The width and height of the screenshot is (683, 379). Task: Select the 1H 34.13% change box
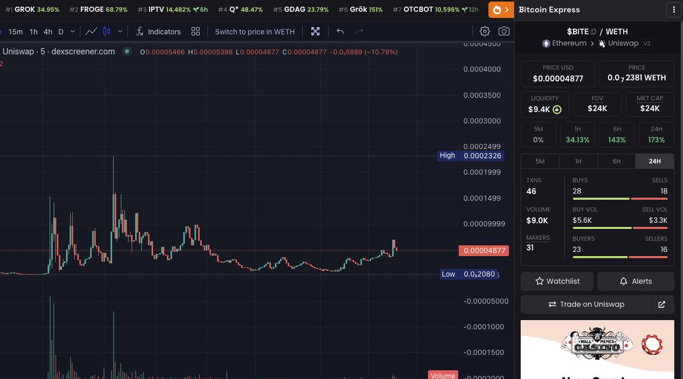tap(578, 135)
